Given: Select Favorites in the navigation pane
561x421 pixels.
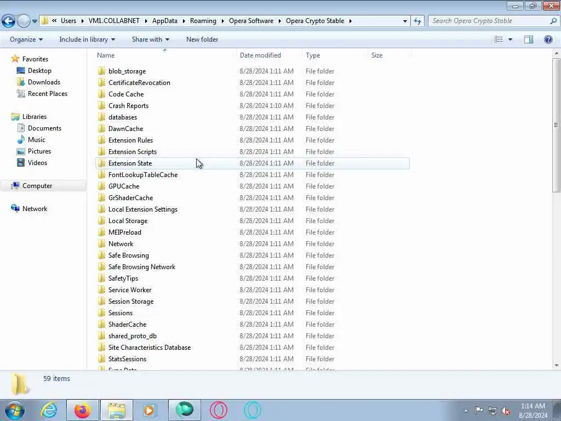Looking at the screenshot, I should (35, 59).
